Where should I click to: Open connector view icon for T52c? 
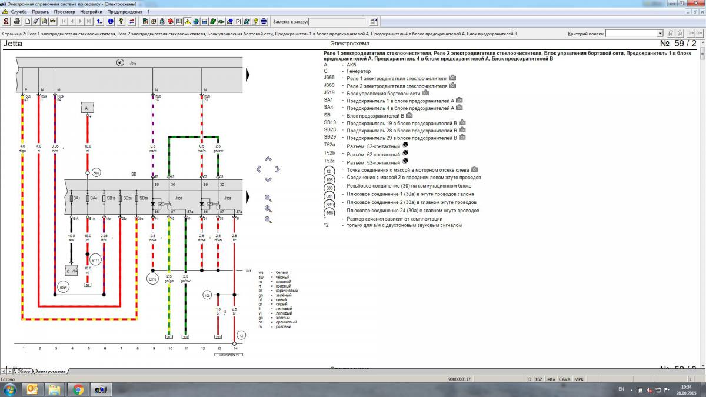click(405, 162)
